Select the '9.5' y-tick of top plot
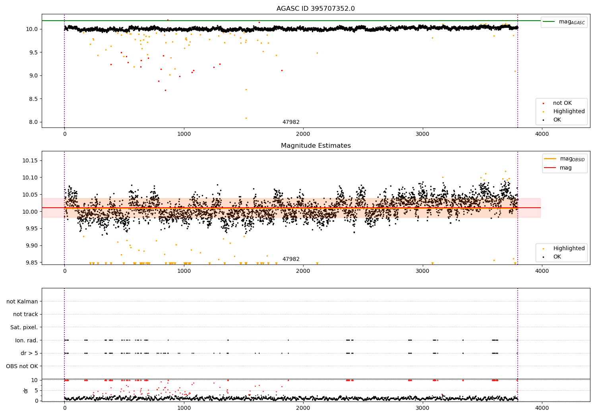596x417 pixels. tap(34, 52)
